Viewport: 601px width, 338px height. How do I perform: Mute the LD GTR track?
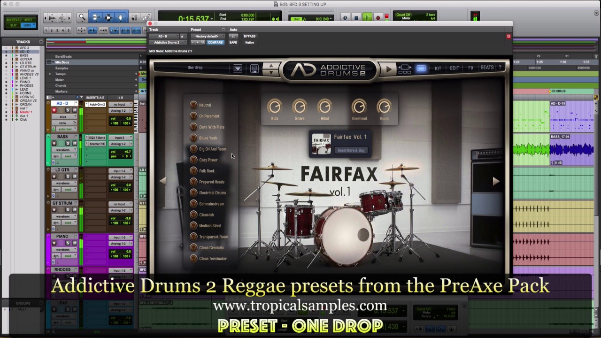[x=74, y=177]
